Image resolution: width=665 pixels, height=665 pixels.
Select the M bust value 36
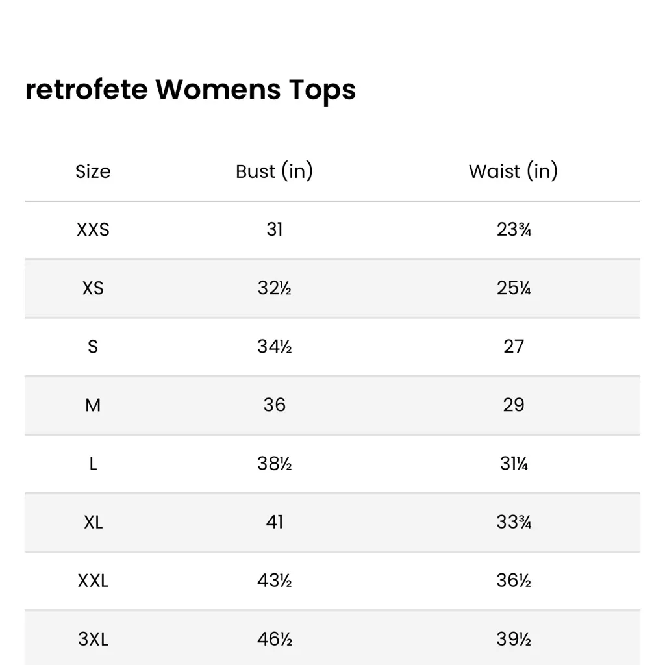pyautogui.click(x=274, y=405)
